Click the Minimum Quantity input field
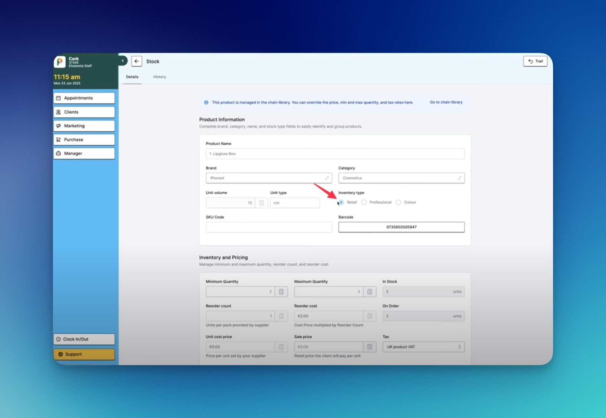 point(240,292)
